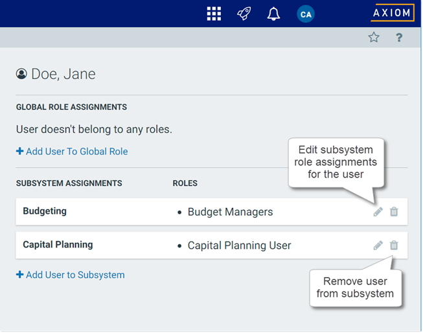The width and height of the screenshot is (423, 333).
Task: Open the CA user avatar menu
Action: 305,14
